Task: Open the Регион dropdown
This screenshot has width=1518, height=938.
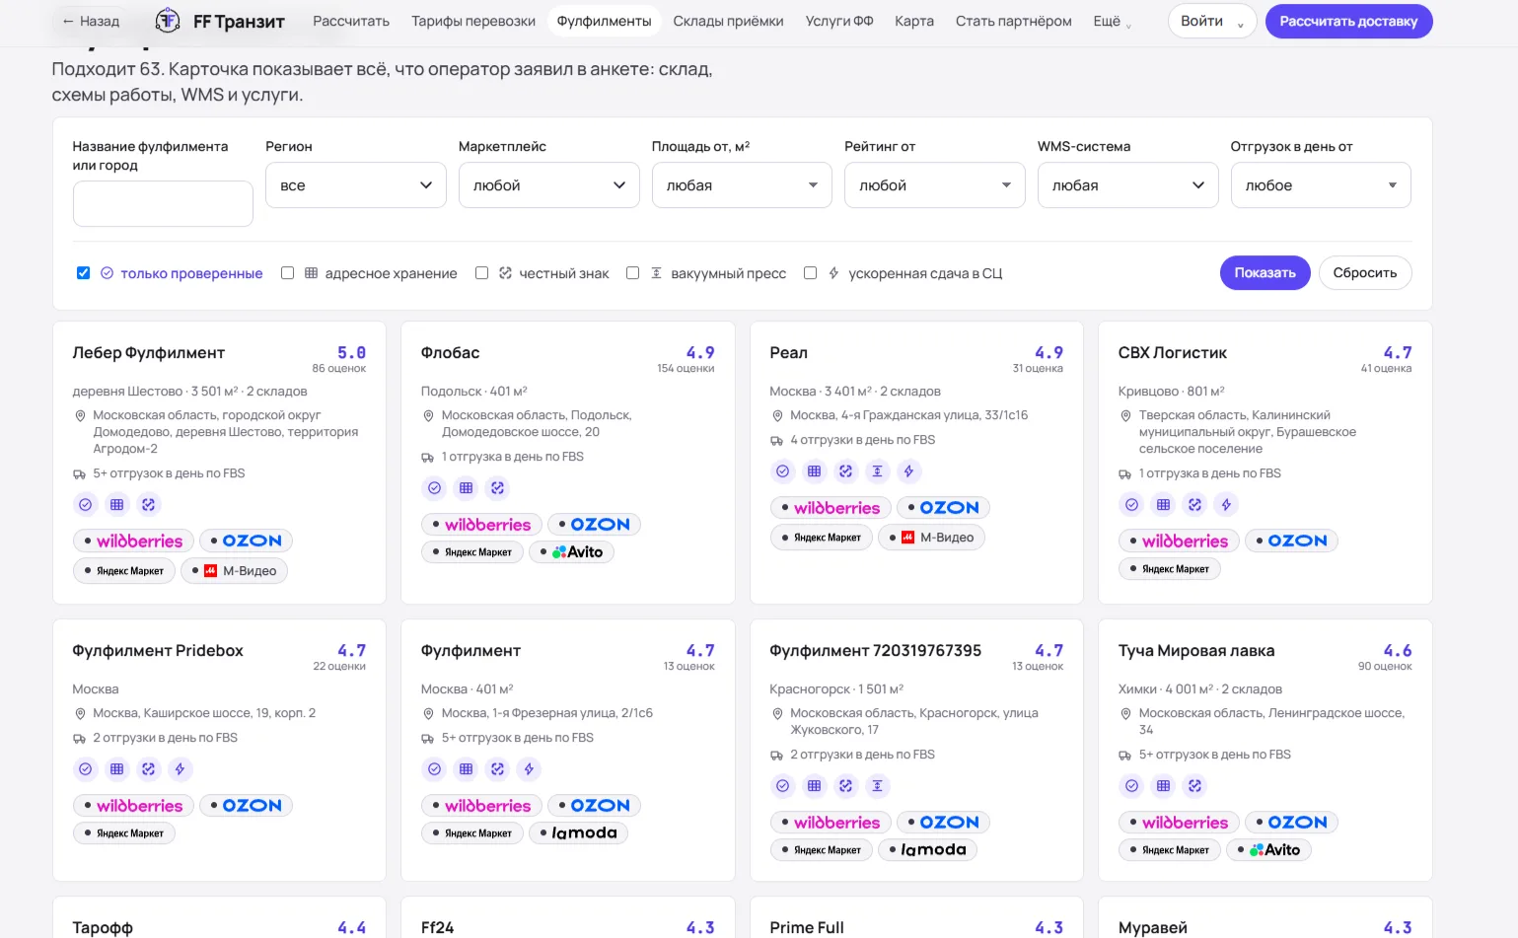Action: click(x=356, y=185)
